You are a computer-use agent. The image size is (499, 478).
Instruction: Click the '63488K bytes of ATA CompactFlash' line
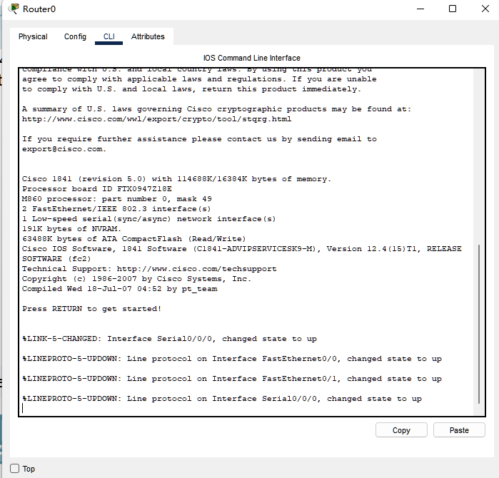[134, 239]
